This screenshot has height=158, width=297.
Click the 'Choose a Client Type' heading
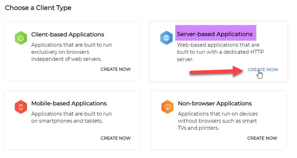[x=38, y=8]
